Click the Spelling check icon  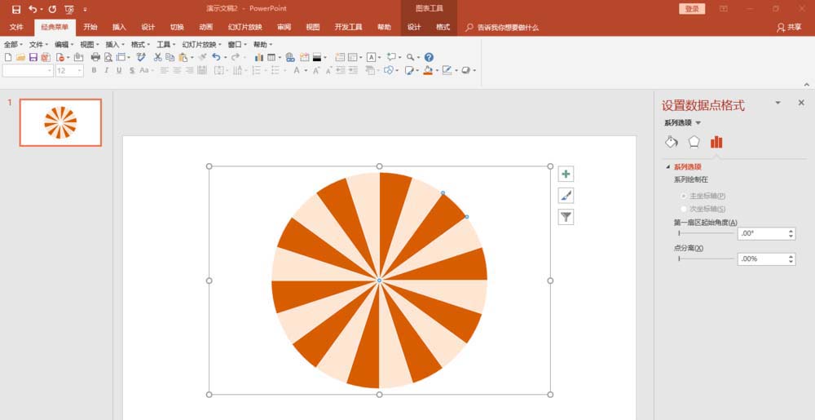coord(141,57)
